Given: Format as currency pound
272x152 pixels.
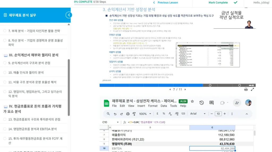Looking at the screenshot, I should tap(157, 114).
